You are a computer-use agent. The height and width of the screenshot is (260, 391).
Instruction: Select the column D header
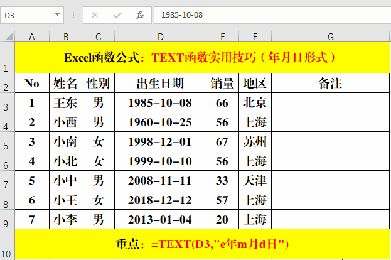point(161,36)
